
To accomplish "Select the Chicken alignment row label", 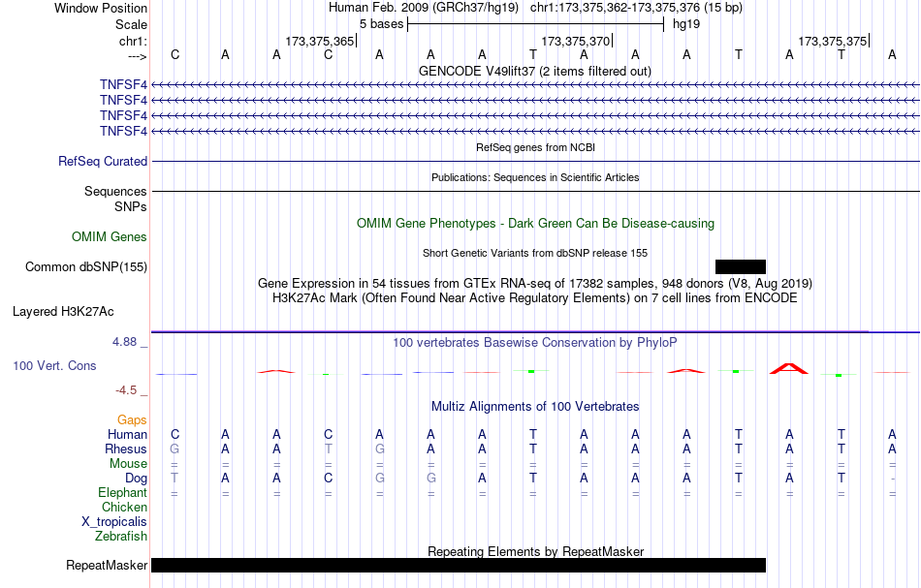I will click(124, 507).
